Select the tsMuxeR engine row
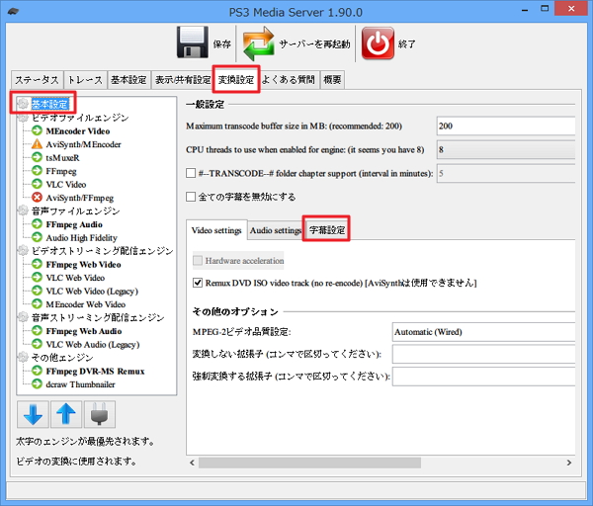This screenshot has height=506, width=593. (x=62, y=158)
